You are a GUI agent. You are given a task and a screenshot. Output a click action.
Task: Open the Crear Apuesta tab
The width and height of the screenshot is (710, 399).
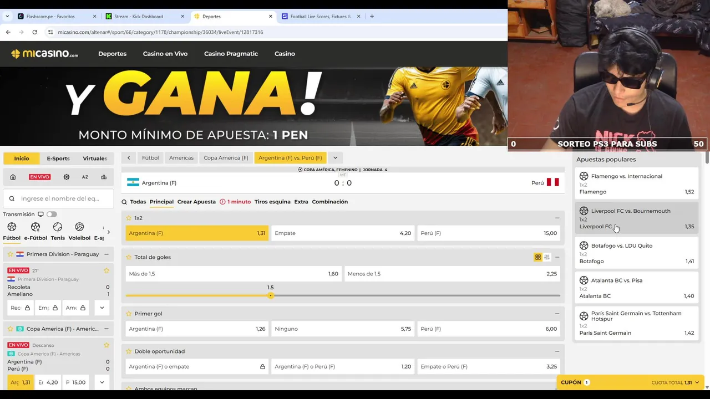pyautogui.click(x=196, y=202)
